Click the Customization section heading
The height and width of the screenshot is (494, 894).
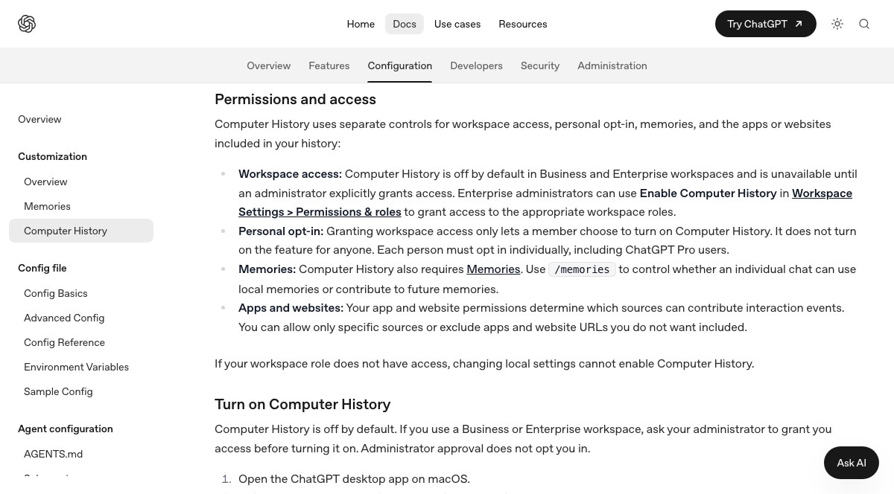[x=52, y=156]
